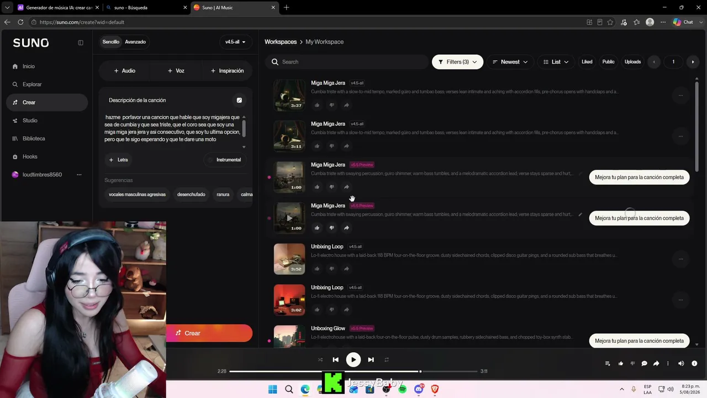Click the Play button in the player

(x=353, y=360)
